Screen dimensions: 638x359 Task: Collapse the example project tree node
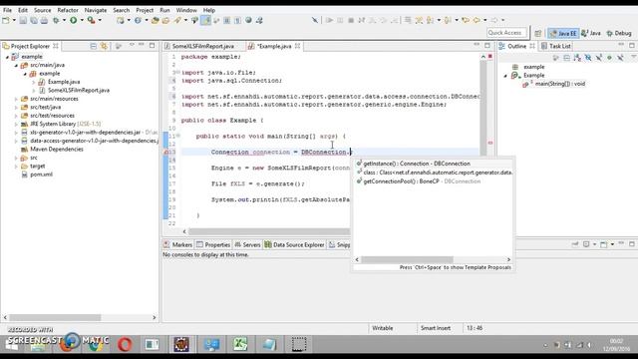tap(7, 57)
